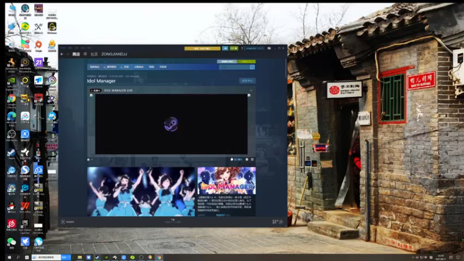The image size is (464, 261).
Task: Open the 社区 (Community) tab
Action: 94,54
